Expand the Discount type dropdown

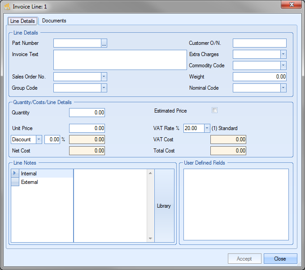pyautogui.click(x=39, y=139)
